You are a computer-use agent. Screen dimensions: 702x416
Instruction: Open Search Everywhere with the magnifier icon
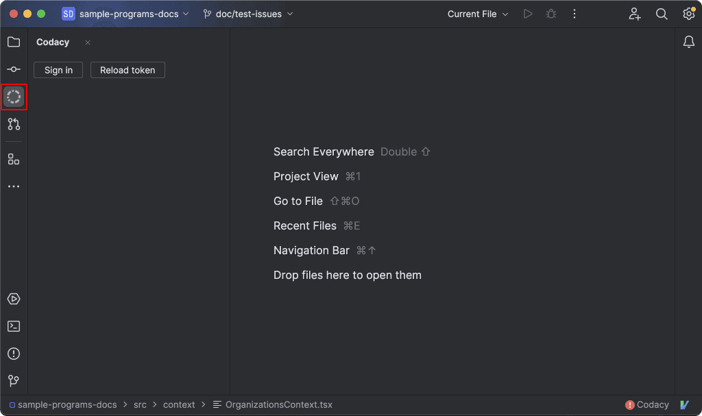(x=661, y=13)
